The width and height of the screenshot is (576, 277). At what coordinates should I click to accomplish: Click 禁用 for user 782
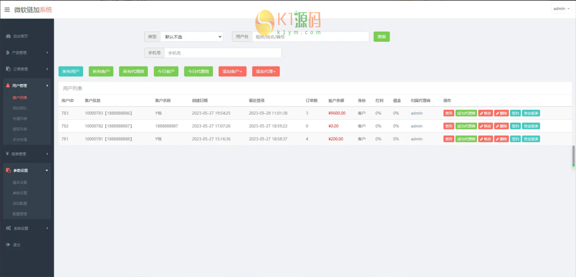tap(449, 126)
